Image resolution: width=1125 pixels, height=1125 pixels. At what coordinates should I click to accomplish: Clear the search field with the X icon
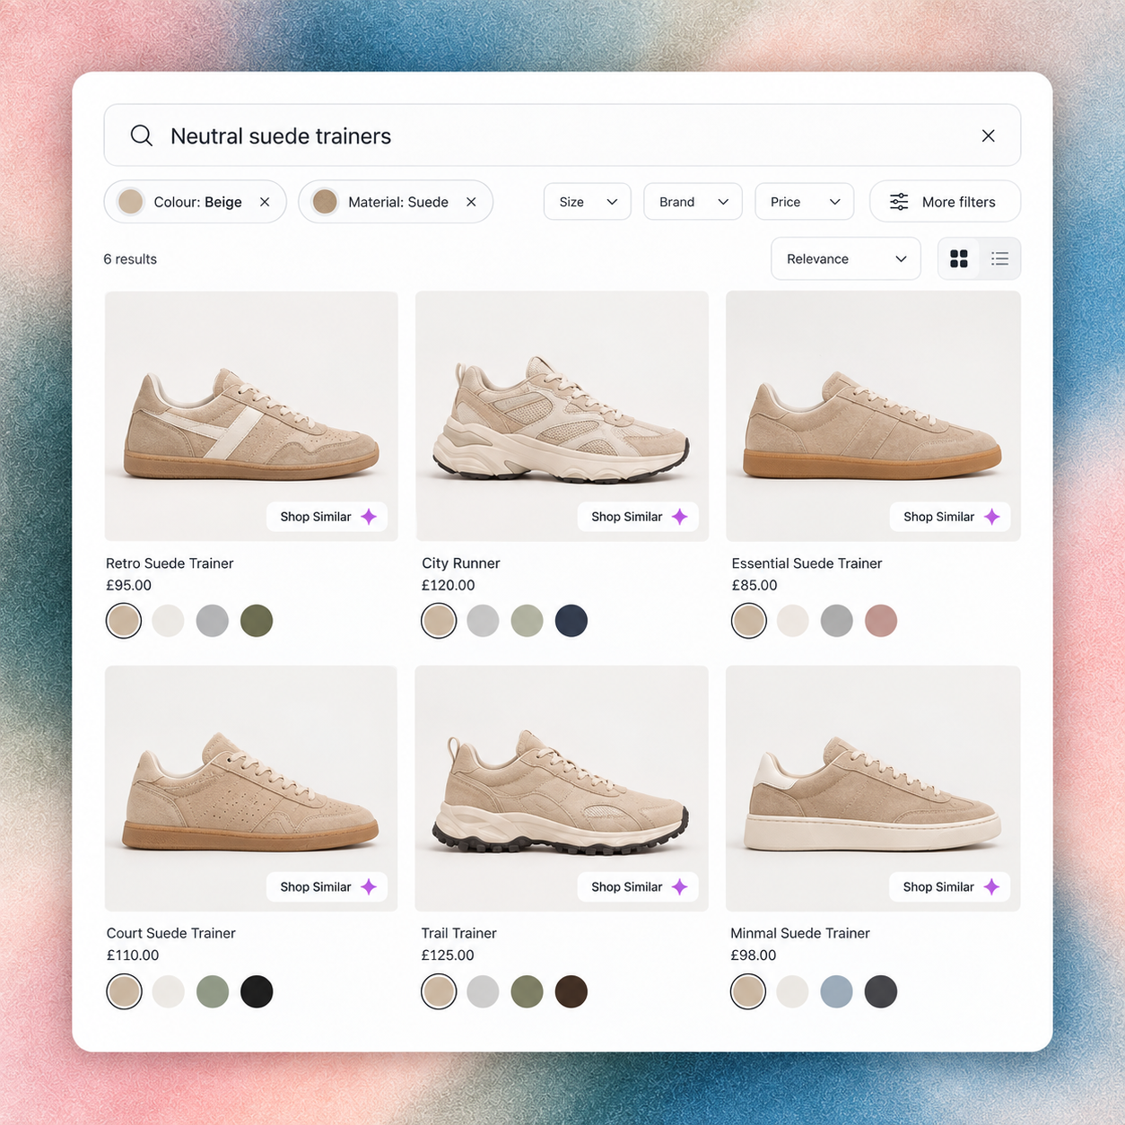[988, 135]
